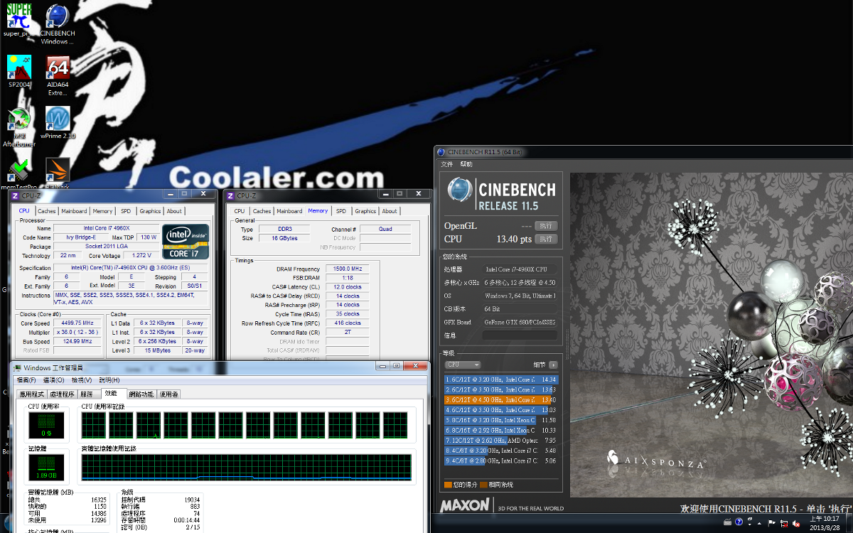The width and height of the screenshot is (853, 533).
Task: Open the 檢視(V) menu in Task Manager
Action: tap(82, 380)
